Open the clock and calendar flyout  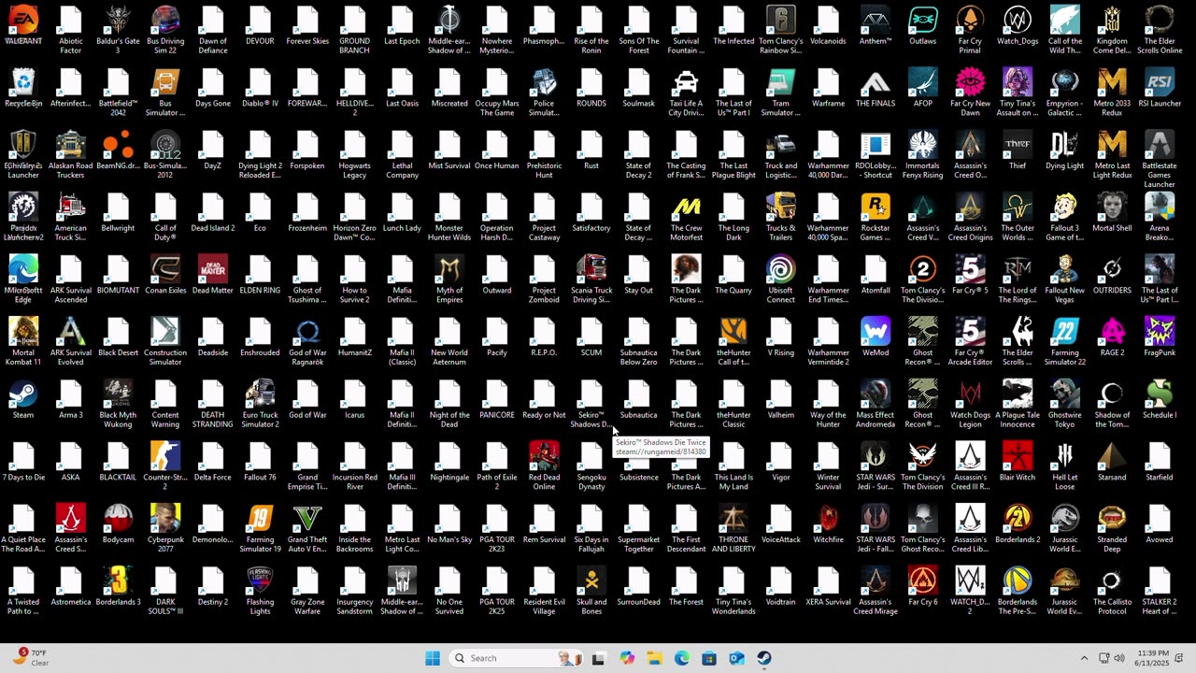click(x=1151, y=658)
